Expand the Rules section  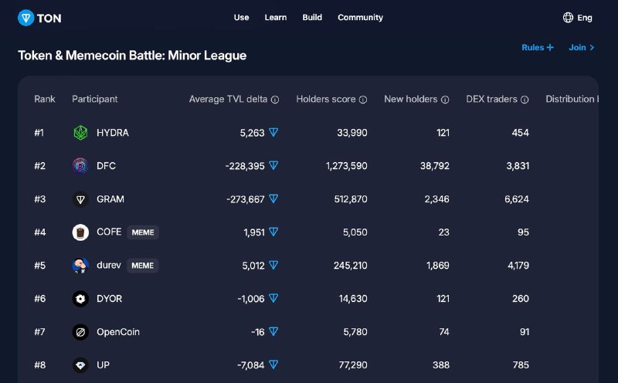click(x=538, y=47)
